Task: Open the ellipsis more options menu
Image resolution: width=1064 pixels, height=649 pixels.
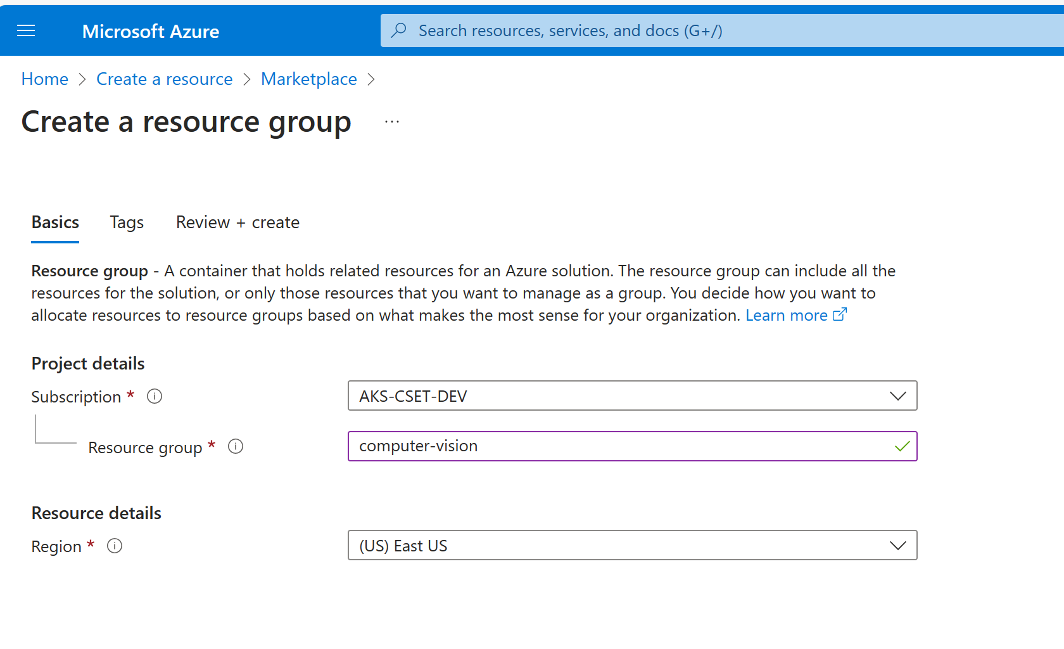Action: (x=392, y=122)
